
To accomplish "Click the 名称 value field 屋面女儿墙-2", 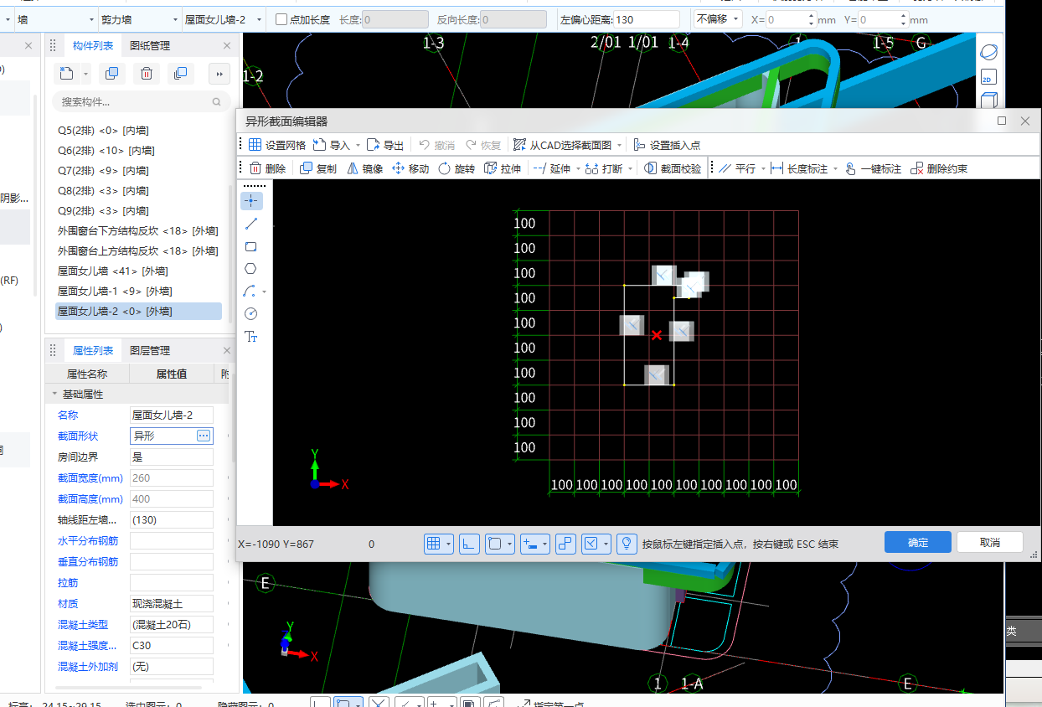I will point(172,415).
